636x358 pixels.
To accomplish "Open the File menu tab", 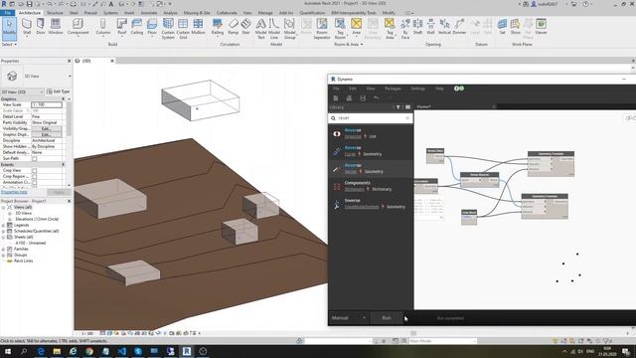I will point(7,13).
